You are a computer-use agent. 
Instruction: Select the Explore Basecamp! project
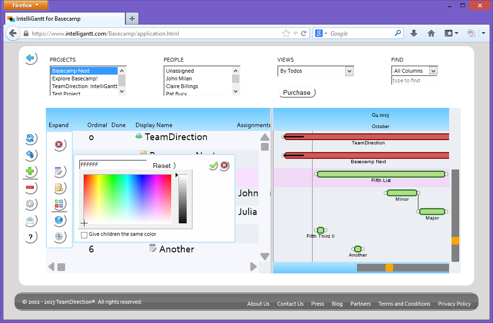pos(84,78)
